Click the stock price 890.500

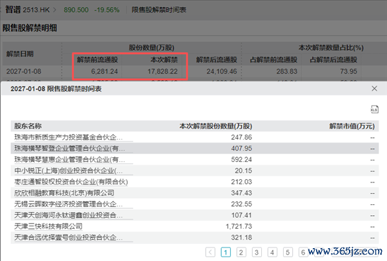(x=76, y=10)
